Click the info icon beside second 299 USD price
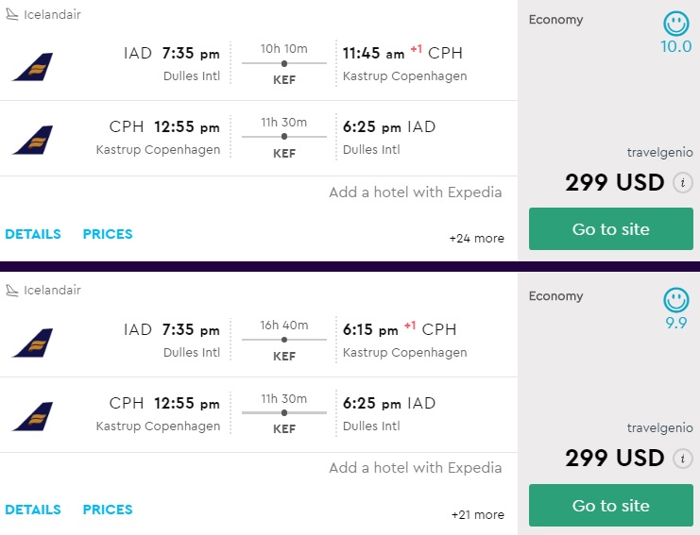Viewport: 700px width, 535px height. (x=683, y=459)
